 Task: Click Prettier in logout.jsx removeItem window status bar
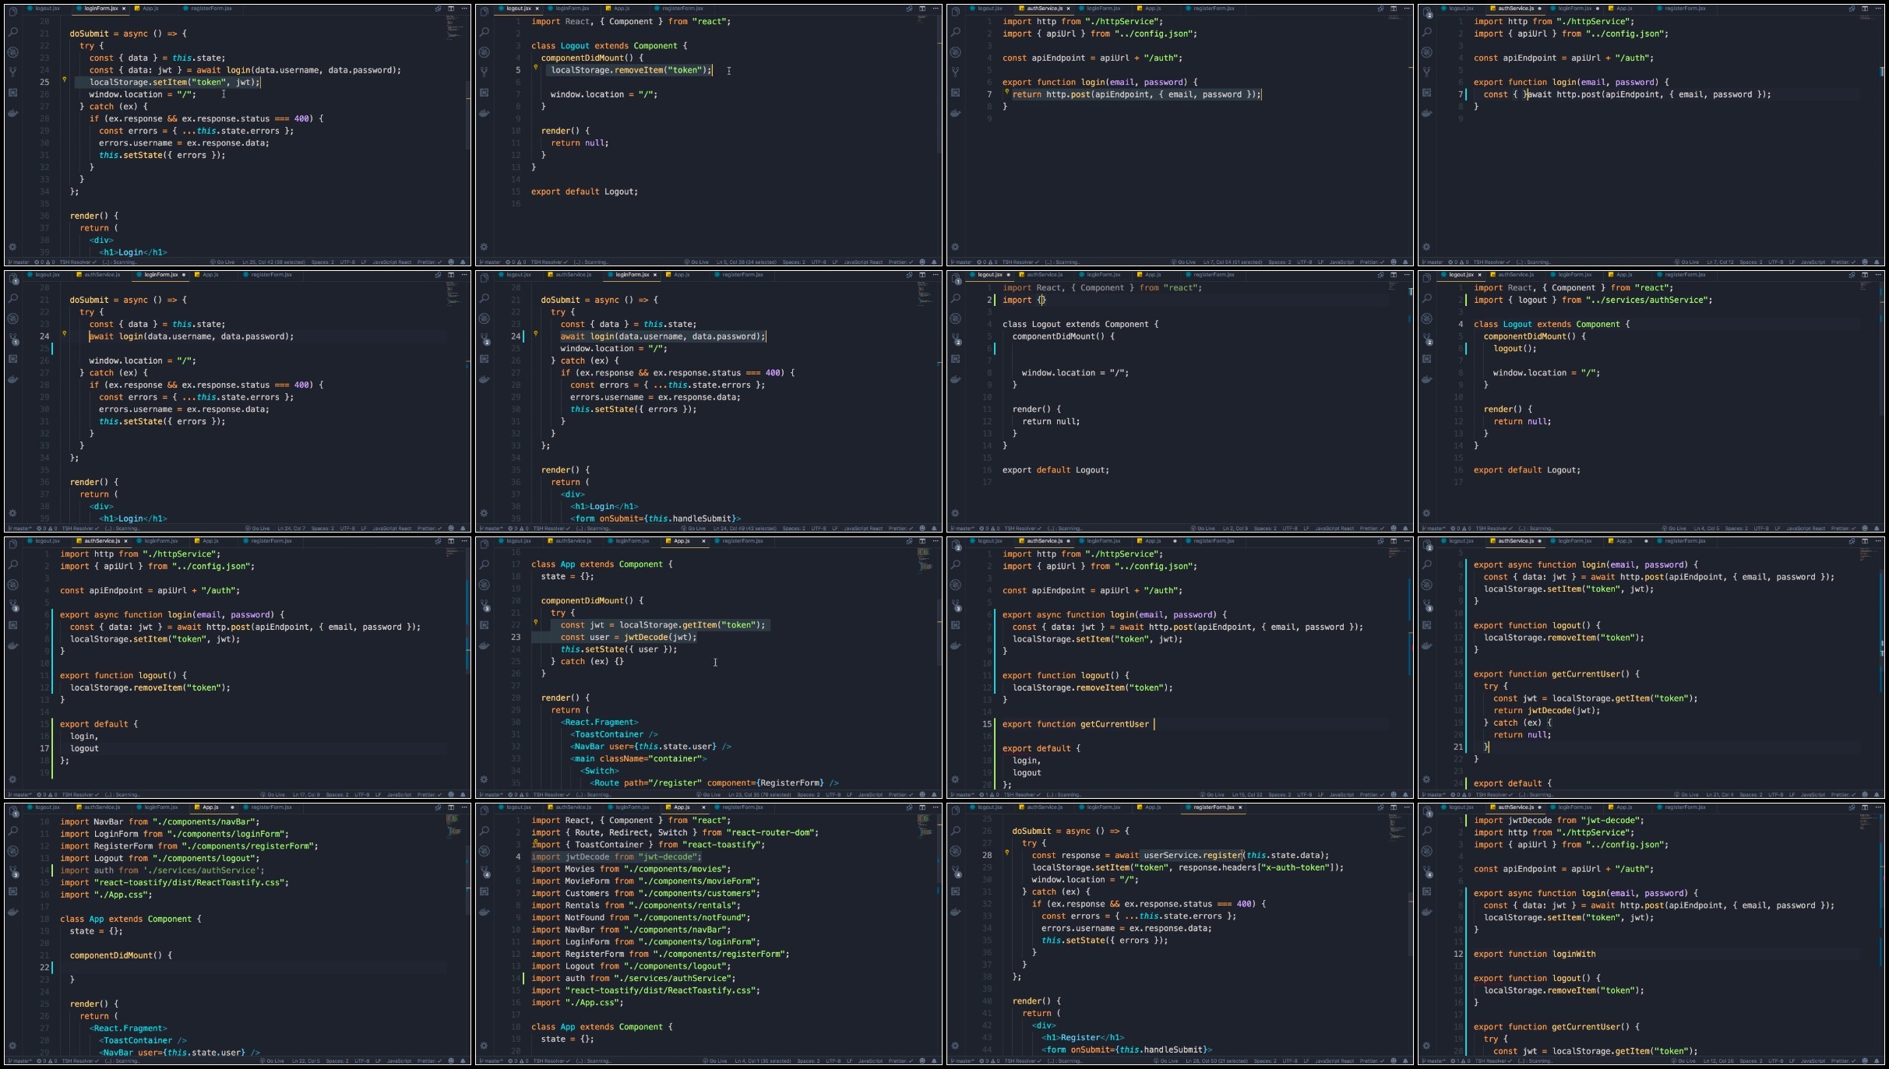point(899,262)
